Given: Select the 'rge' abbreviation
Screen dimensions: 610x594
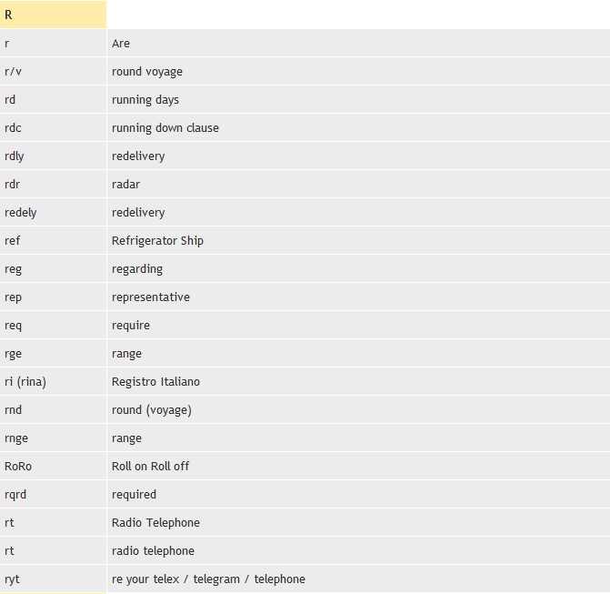Looking at the screenshot, I should (13, 354).
